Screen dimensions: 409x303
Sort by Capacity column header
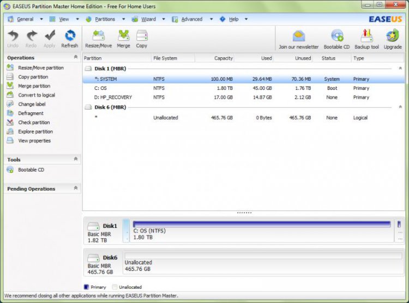point(214,58)
